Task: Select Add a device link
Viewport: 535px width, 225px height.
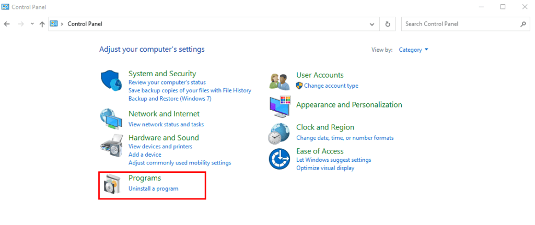Action: click(145, 155)
